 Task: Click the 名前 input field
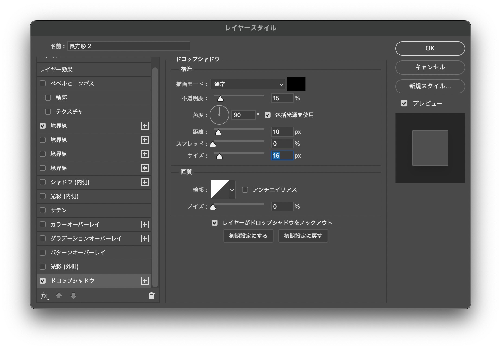129,46
